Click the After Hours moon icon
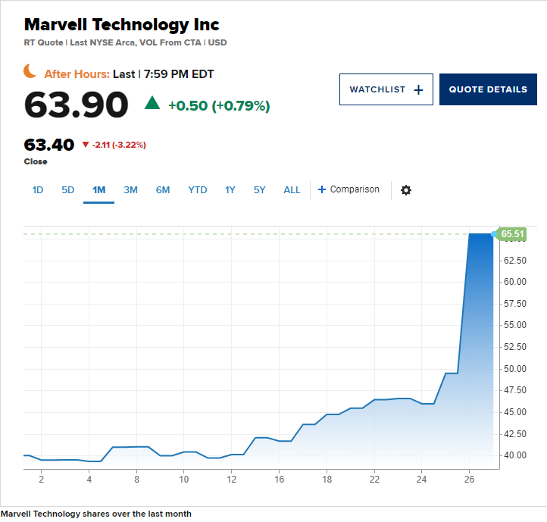This screenshot has width=547, height=522. [x=30, y=71]
